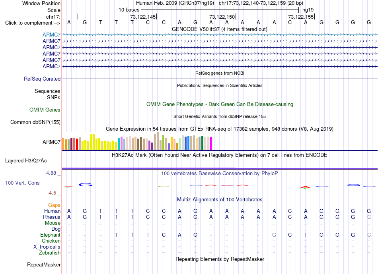
Task: Click the Scale label
Action: (54, 10)
